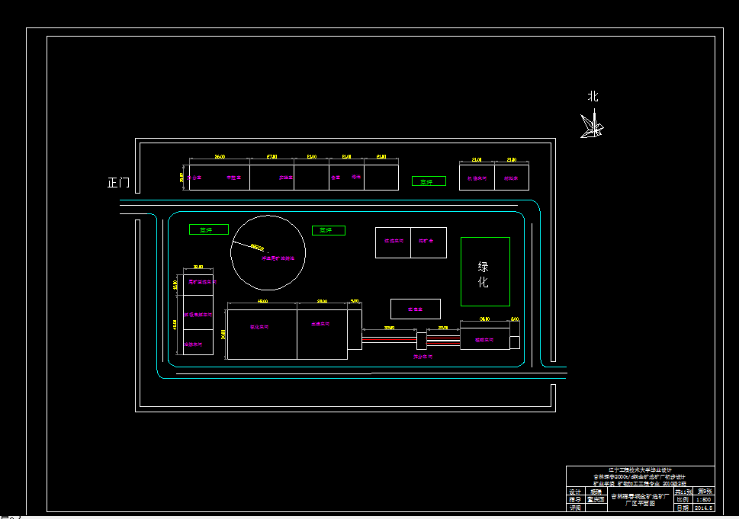Viewport: 739px width, 519px height.
Task: Select the 筛分车间 label below the conveyor
Action: click(x=423, y=357)
